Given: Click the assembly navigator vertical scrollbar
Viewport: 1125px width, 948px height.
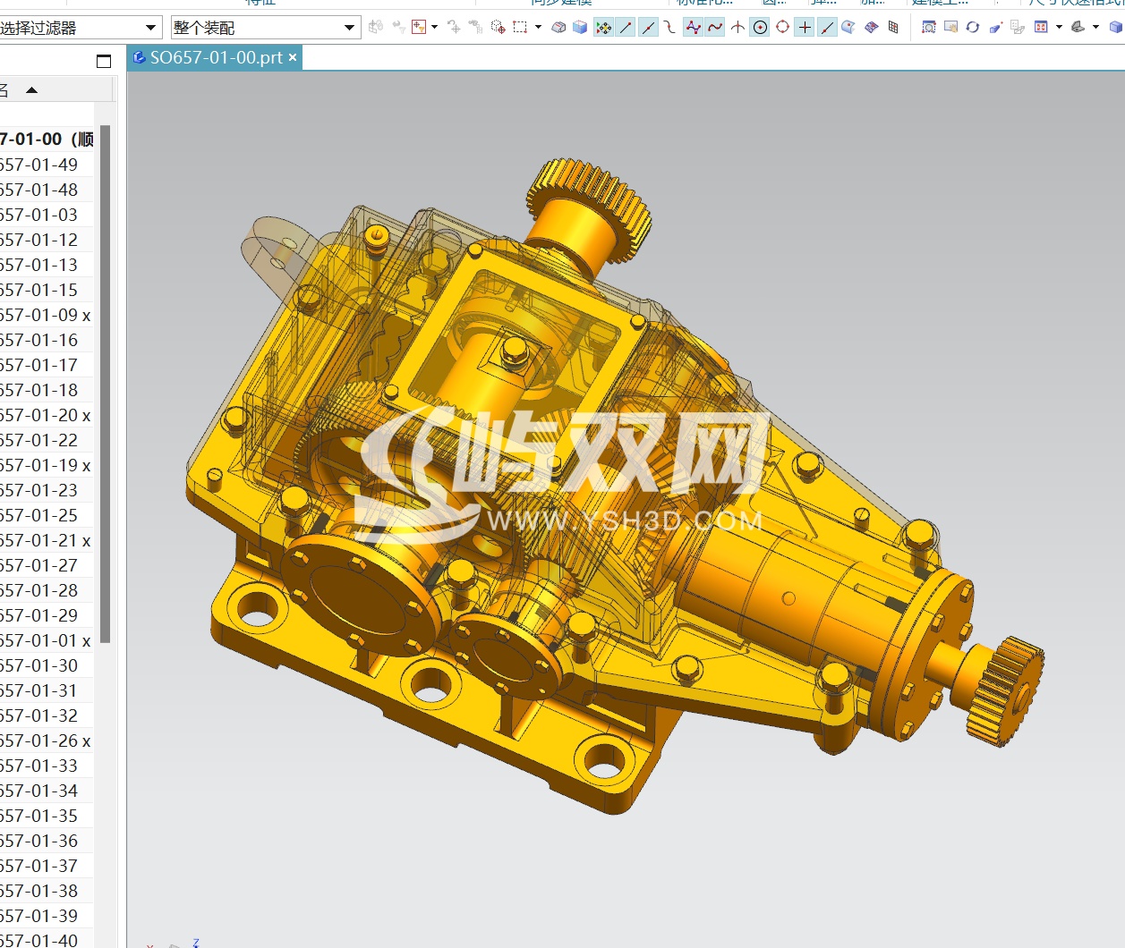Looking at the screenshot, I should click(x=105, y=385).
